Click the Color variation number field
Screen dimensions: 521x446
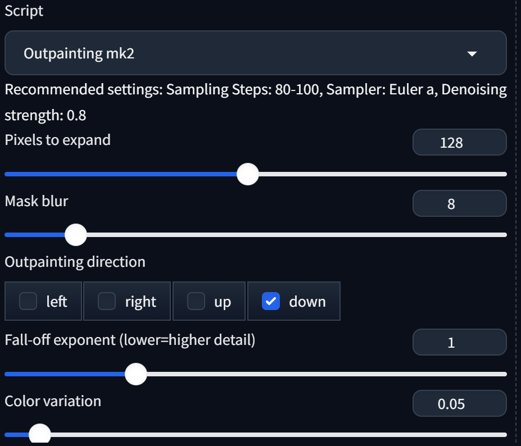[459, 403]
